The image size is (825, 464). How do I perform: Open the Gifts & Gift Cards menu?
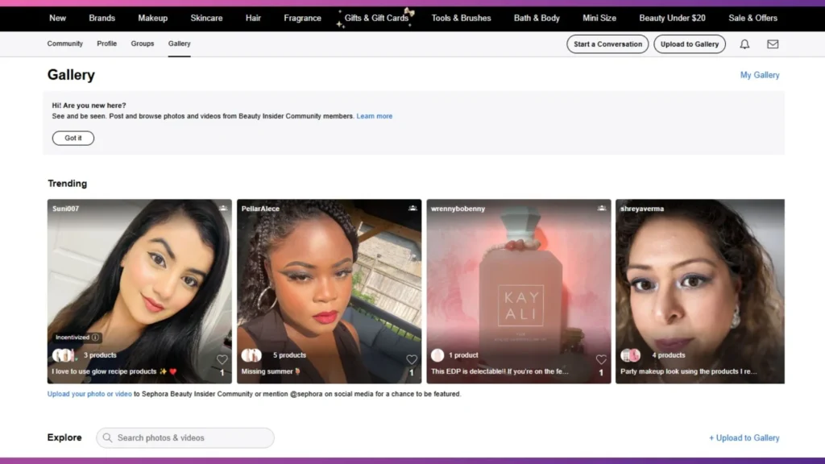(x=376, y=18)
